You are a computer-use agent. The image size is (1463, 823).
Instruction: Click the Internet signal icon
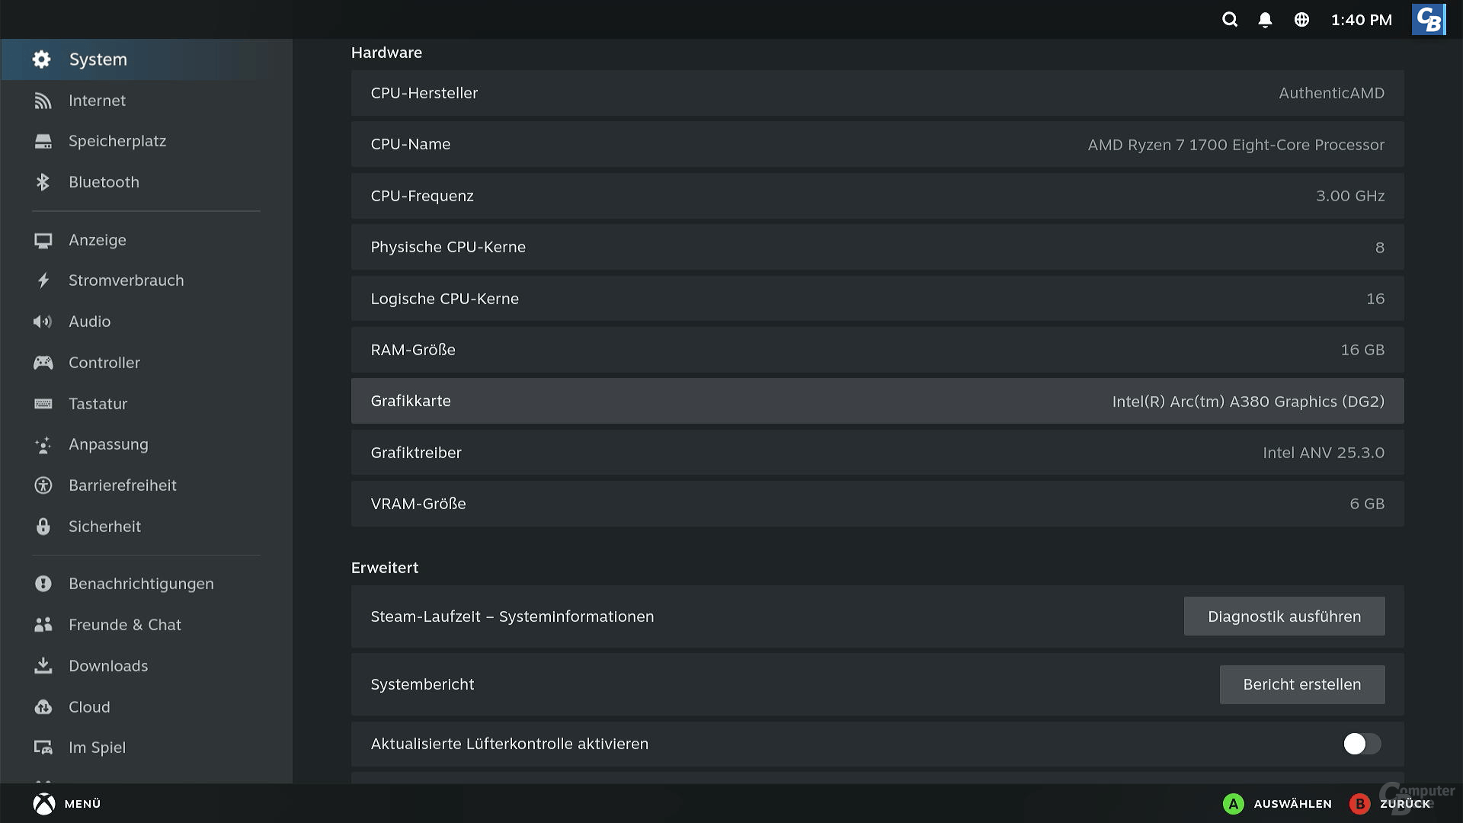(x=43, y=101)
